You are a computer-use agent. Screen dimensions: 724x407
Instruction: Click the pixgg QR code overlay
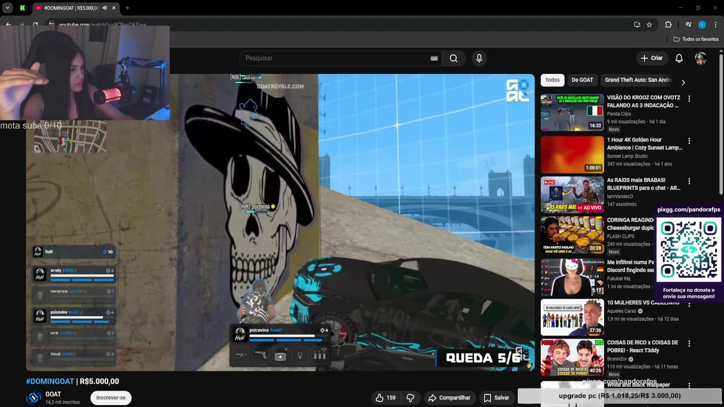point(688,249)
